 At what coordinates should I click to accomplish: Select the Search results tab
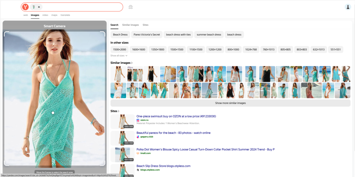(114, 25)
